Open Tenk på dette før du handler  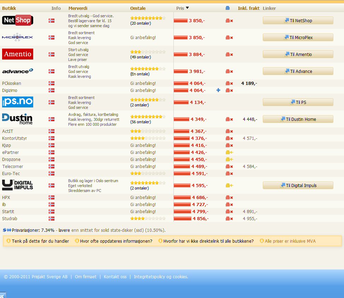[x=40, y=241]
